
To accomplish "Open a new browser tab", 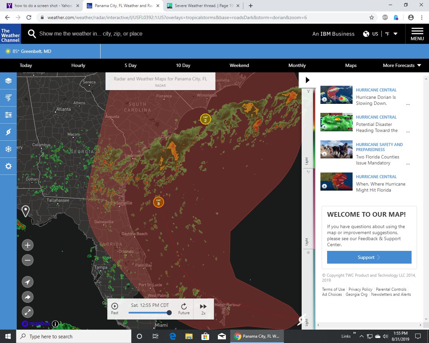I will pos(251,6).
